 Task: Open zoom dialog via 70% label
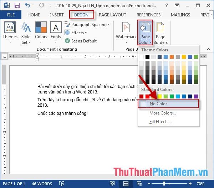pos(200,184)
